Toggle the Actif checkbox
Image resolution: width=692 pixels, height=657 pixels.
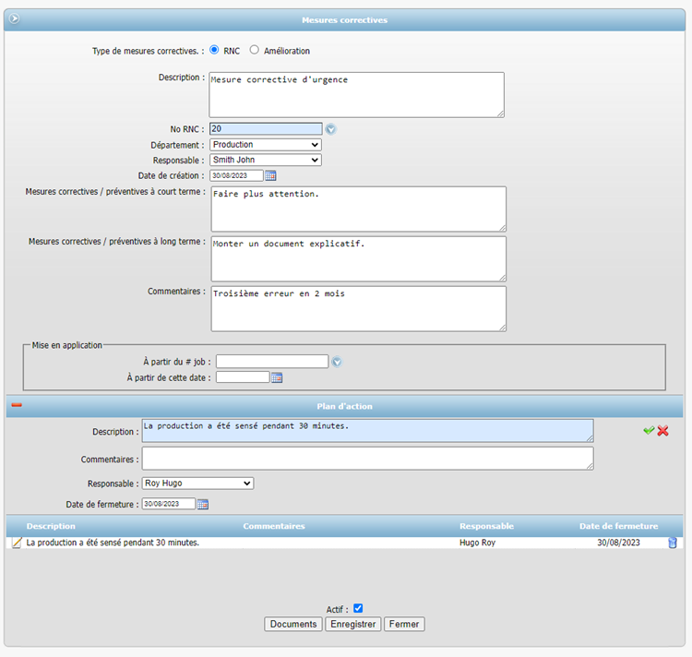[x=358, y=608]
